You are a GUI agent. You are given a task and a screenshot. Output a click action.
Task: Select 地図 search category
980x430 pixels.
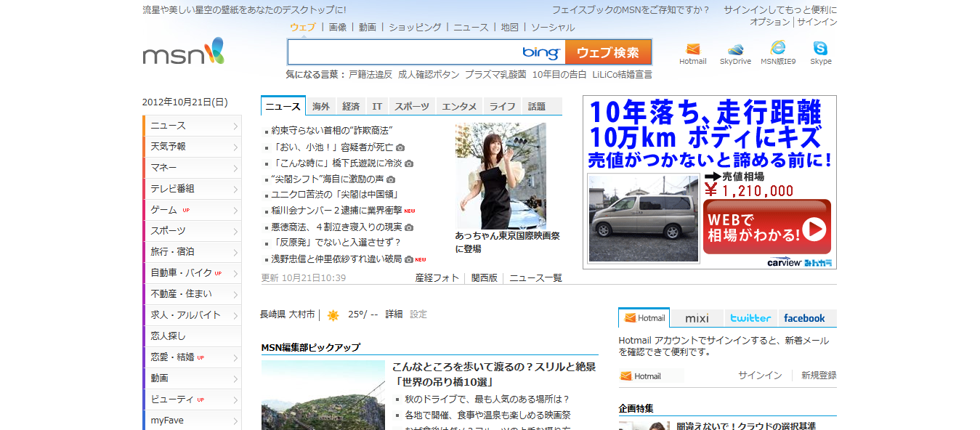coord(510,27)
